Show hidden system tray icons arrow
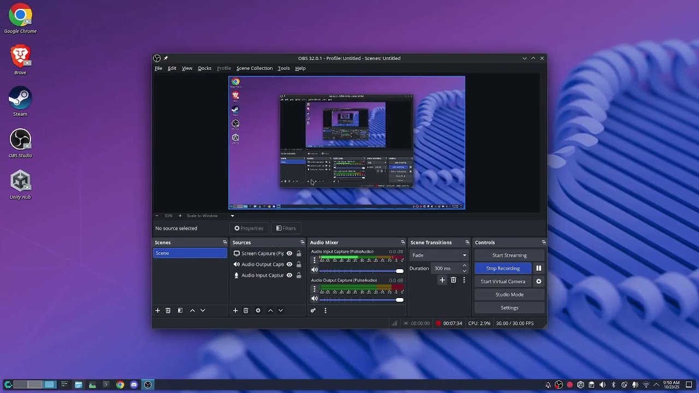Image resolution: width=699 pixels, height=393 pixels. [x=656, y=385]
